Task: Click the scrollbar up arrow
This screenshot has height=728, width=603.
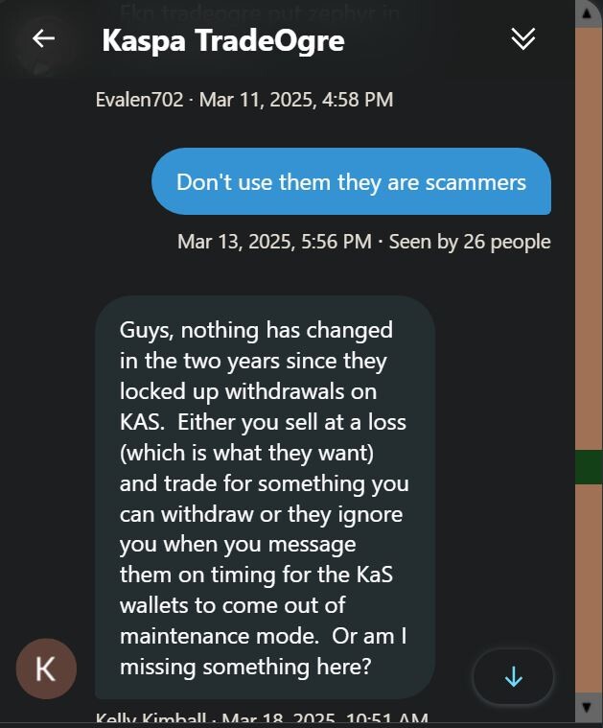Action: click(587, 13)
